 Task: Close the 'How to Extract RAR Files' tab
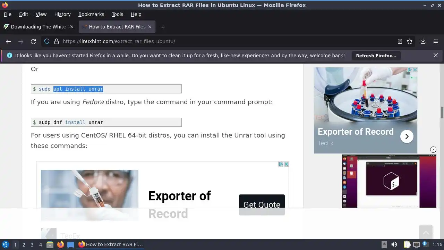(150, 27)
